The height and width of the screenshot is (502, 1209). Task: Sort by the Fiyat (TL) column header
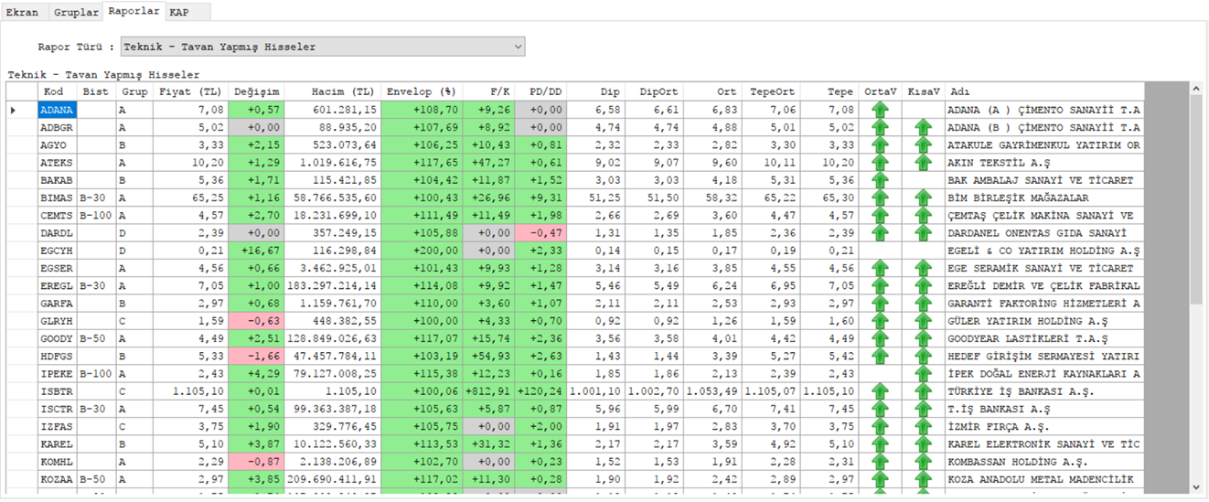(x=190, y=91)
